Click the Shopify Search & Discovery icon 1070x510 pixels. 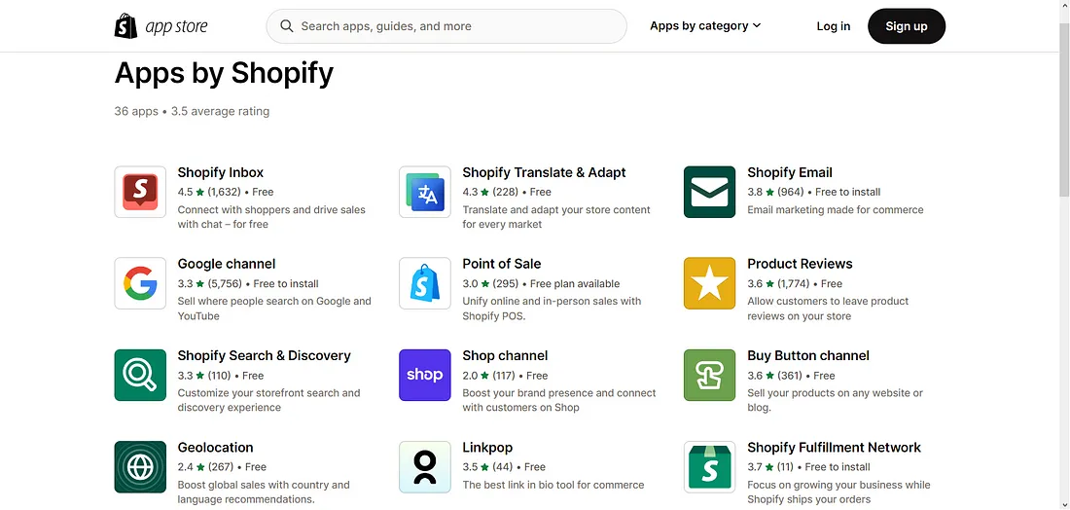pos(140,375)
